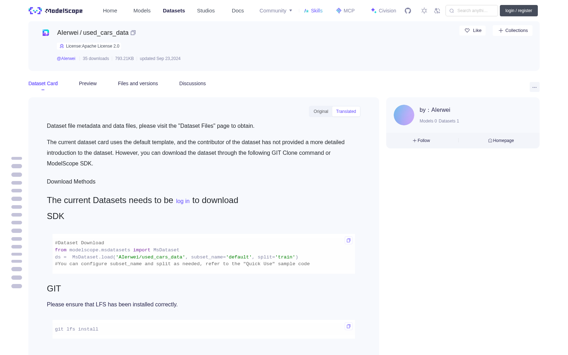Click the search magnifier icon
568x355 pixels.
(452, 11)
